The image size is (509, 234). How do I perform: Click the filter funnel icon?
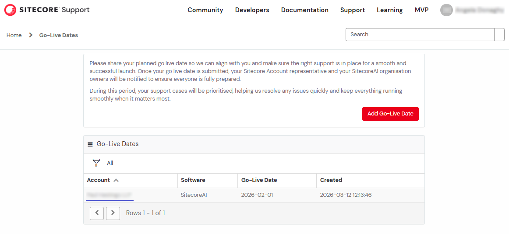point(96,163)
